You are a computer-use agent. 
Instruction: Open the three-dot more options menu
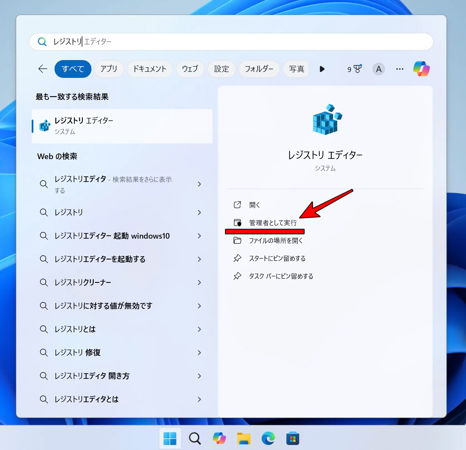(x=400, y=69)
